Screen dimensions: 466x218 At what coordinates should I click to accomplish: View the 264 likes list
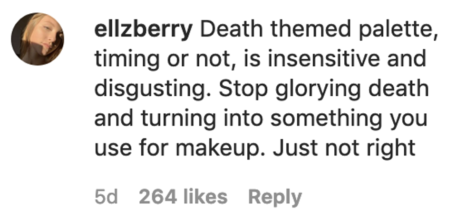(183, 197)
